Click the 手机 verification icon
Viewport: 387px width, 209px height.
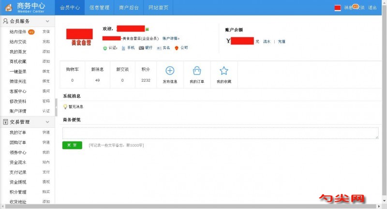tap(124, 48)
